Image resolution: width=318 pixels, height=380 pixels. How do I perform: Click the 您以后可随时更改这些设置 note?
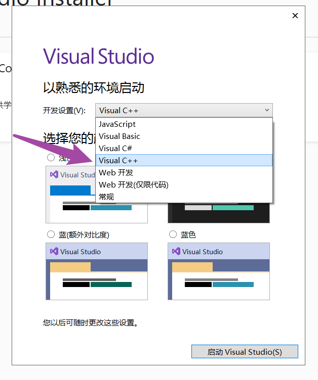[x=91, y=323]
